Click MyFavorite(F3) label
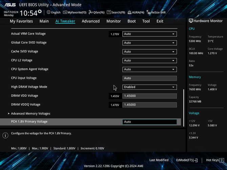The width and height of the screenshot is (227, 170). click(x=77, y=13)
